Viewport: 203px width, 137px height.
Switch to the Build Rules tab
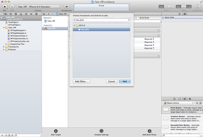coord(144,18)
